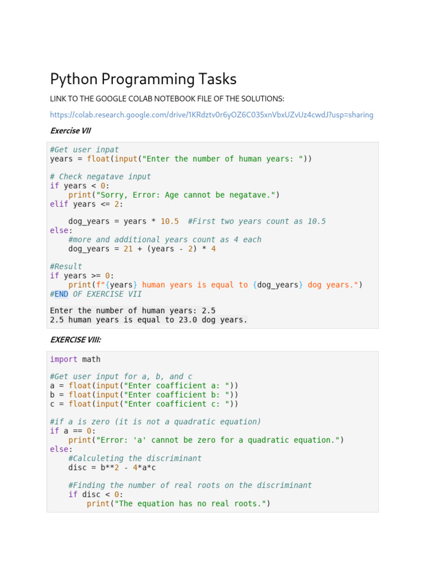Click the 'if disc < 0:' line

pos(96,494)
